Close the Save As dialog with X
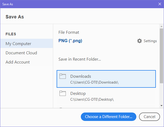 tap(160, 4)
